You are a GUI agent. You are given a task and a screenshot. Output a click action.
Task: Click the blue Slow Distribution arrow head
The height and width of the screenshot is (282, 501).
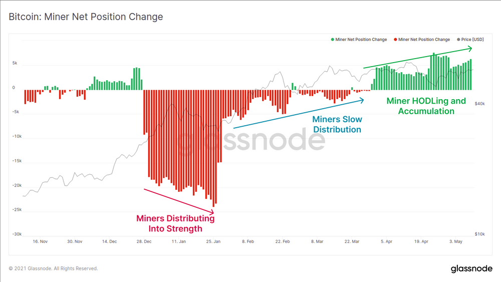(362, 101)
